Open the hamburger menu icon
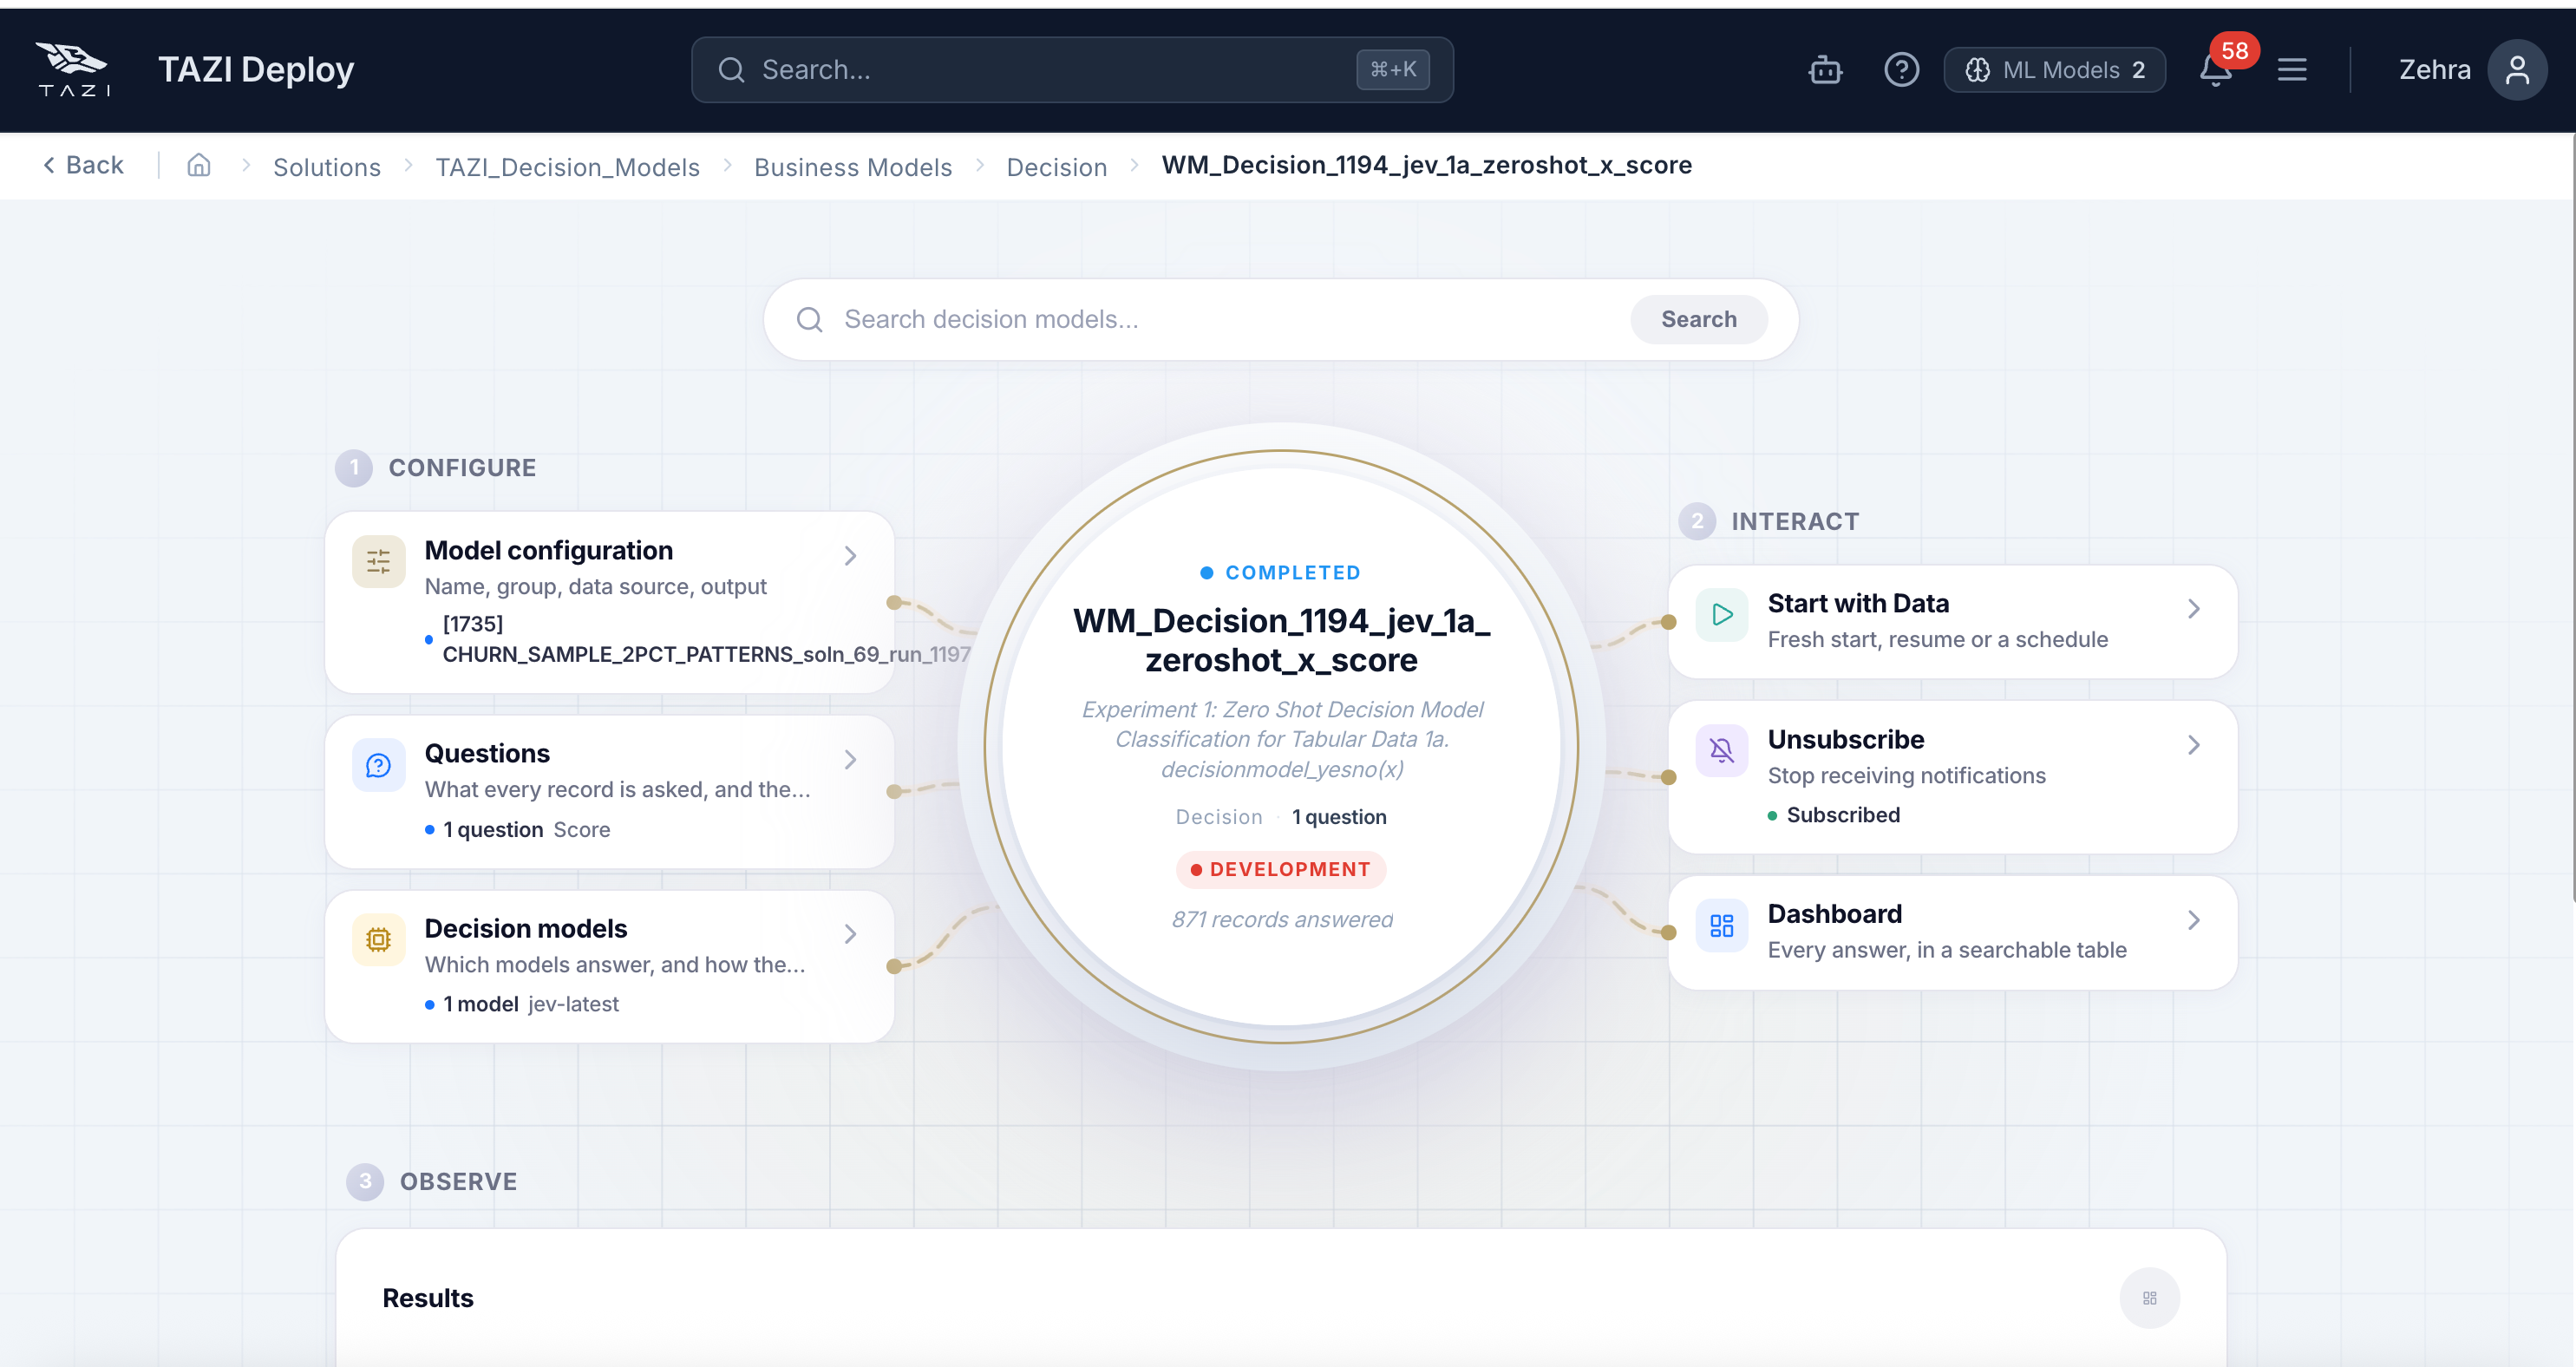The height and width of the screenshot is (1367, 2576). [x=2292, y=70]
